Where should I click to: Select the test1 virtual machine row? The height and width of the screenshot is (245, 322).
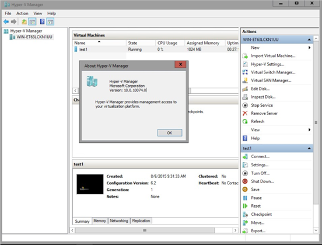pos(155,50)
